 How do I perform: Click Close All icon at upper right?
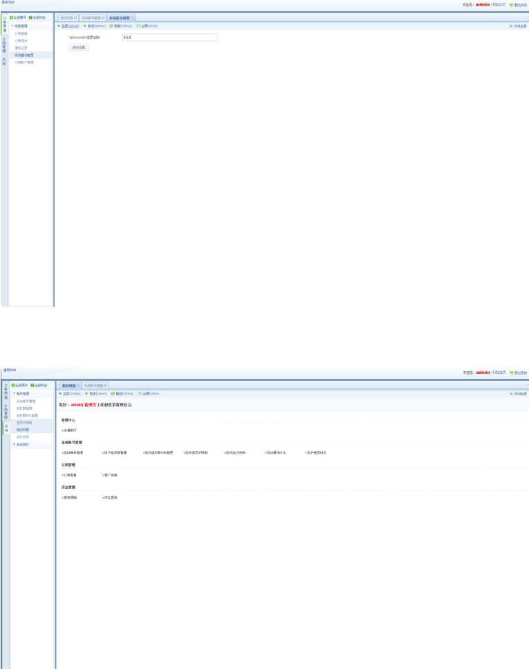[x=511, y=26]
